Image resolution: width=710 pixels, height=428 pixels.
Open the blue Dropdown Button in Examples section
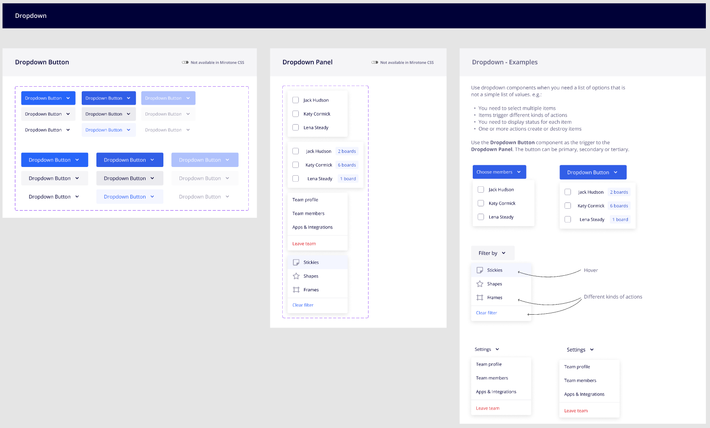coord(593,172)
